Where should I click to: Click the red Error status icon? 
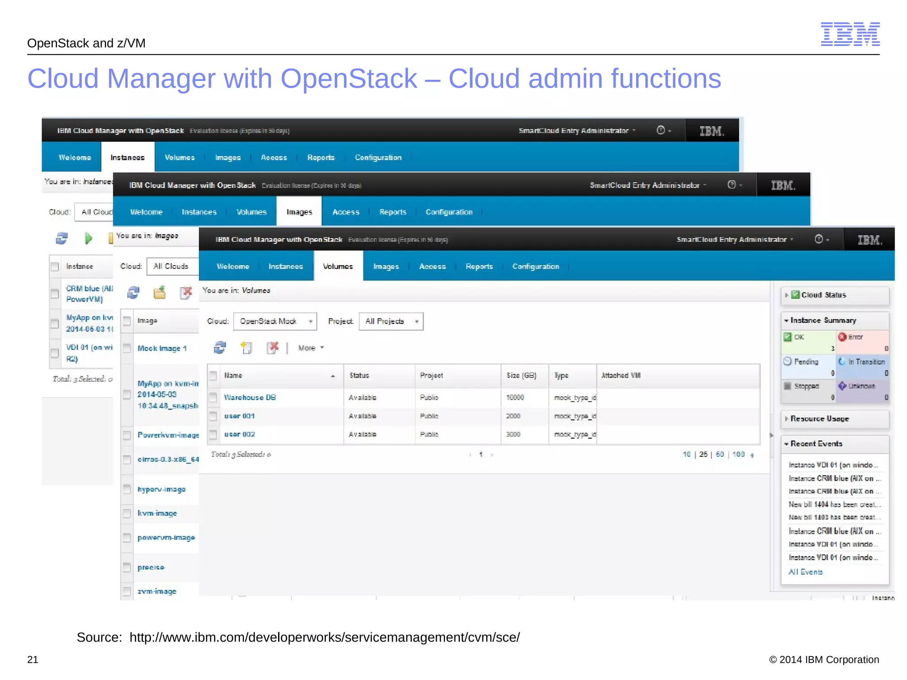tap(842, 337)
